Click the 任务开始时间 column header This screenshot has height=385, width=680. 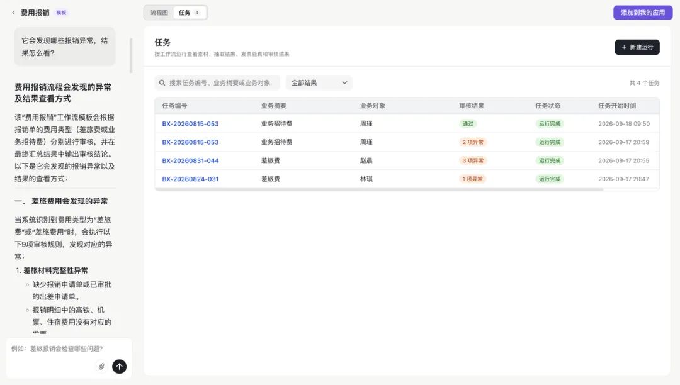[617, 106]
